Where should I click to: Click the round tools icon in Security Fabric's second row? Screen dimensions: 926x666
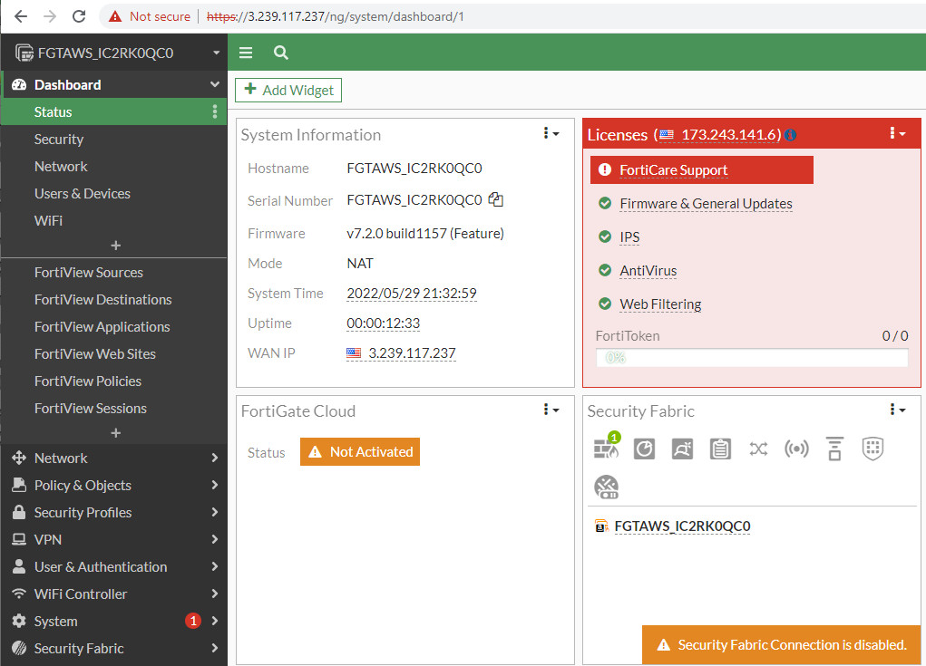coord(607,487)
